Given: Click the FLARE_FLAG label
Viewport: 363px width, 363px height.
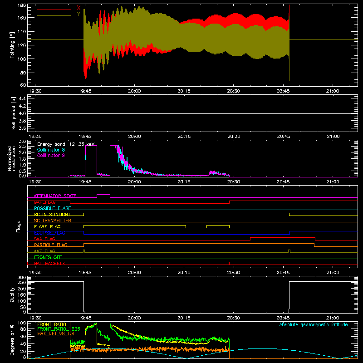Looking at the screenshot, I should coord(47,226).
